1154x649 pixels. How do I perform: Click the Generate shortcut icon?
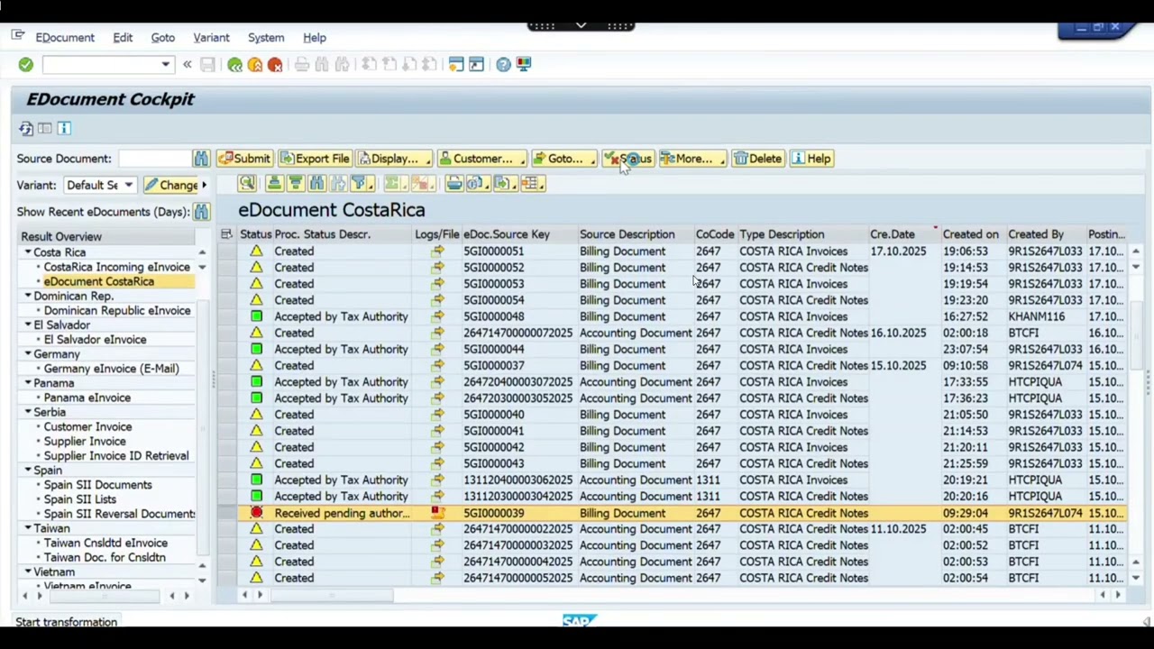pos(476,65)
